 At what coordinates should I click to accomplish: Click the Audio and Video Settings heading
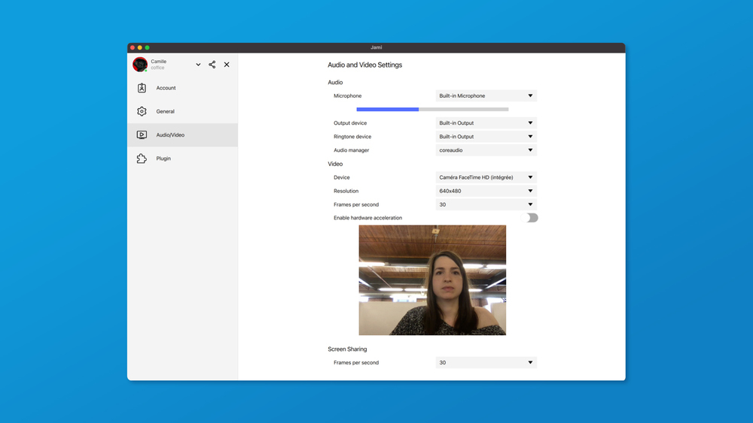[365, 65]
